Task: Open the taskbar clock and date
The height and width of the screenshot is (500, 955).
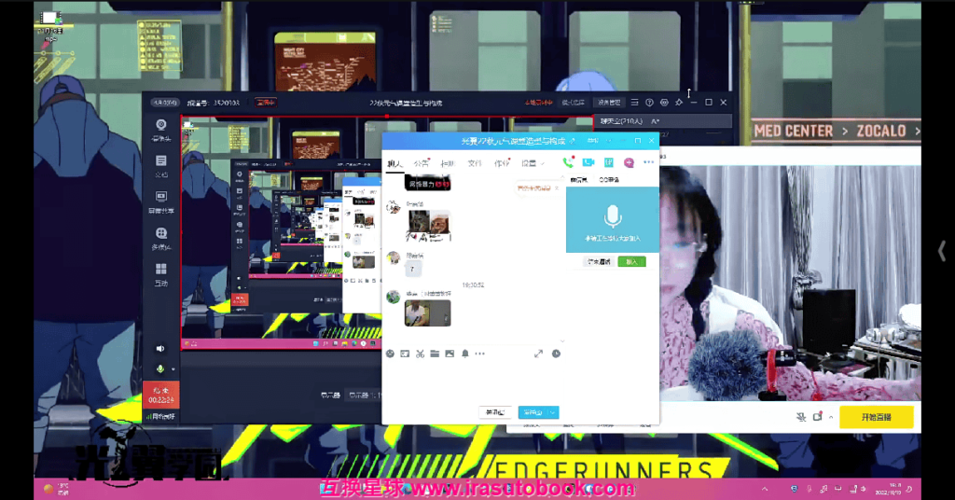Action: (889, 489)
